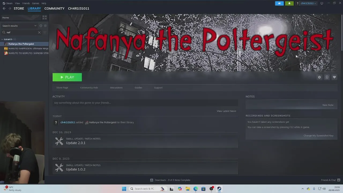Image resolution: width=343 pixels, height=193 pixels.
Task: Open Home in the library sidebar
Action: [21, 18]
